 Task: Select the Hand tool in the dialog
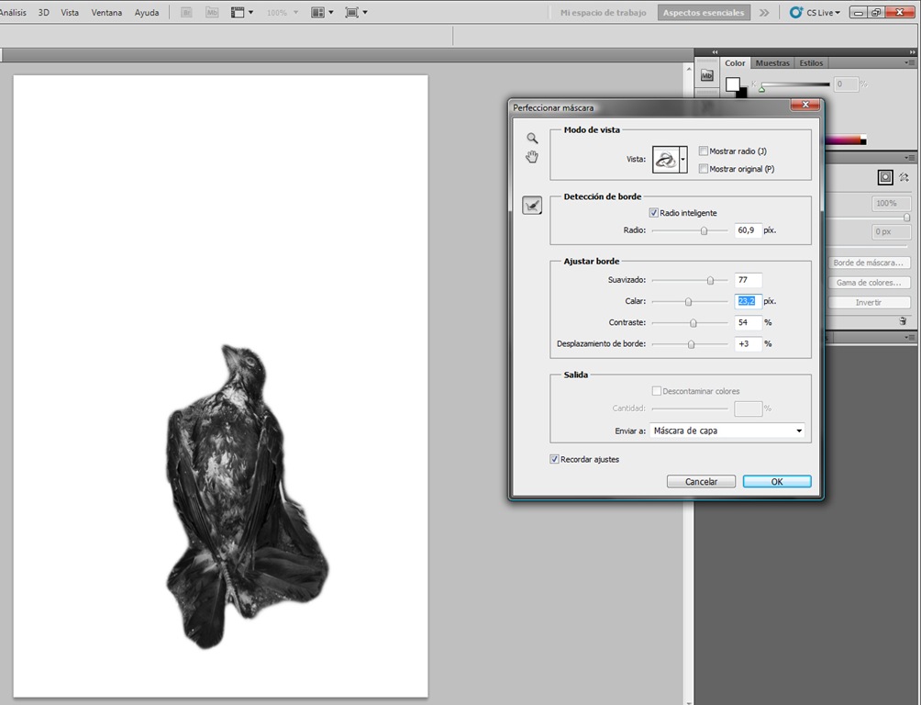[532, 157]
